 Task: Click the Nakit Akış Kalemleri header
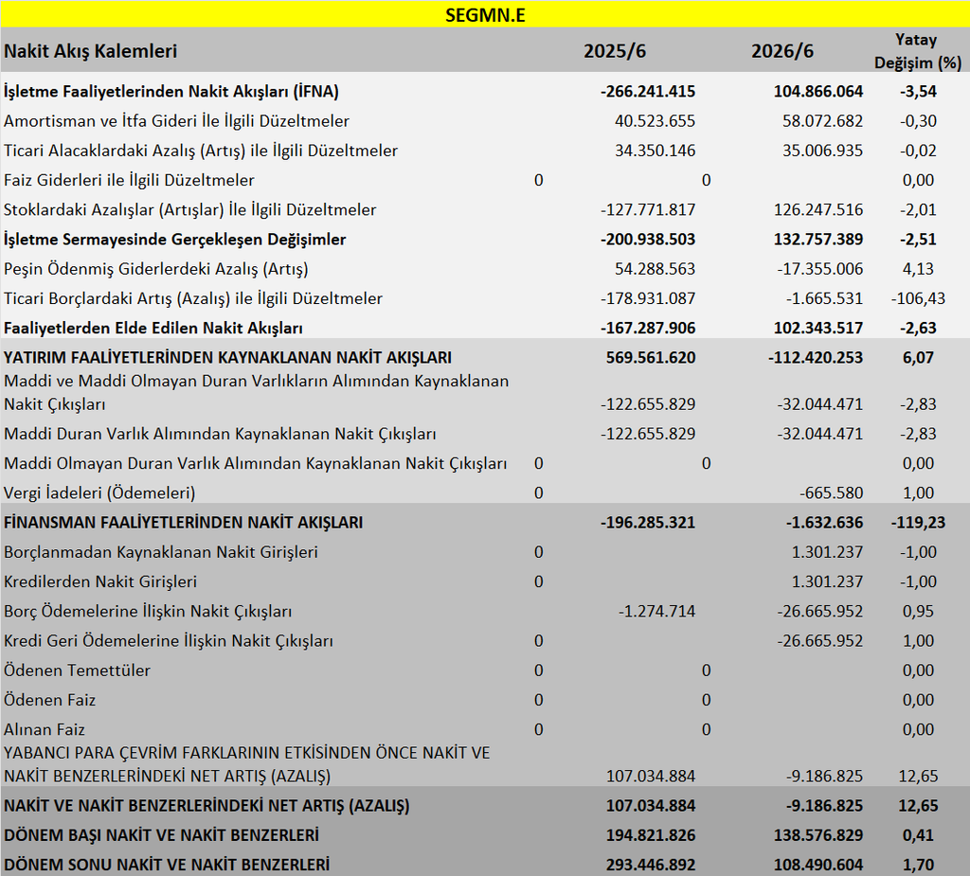tap(90, 51)
